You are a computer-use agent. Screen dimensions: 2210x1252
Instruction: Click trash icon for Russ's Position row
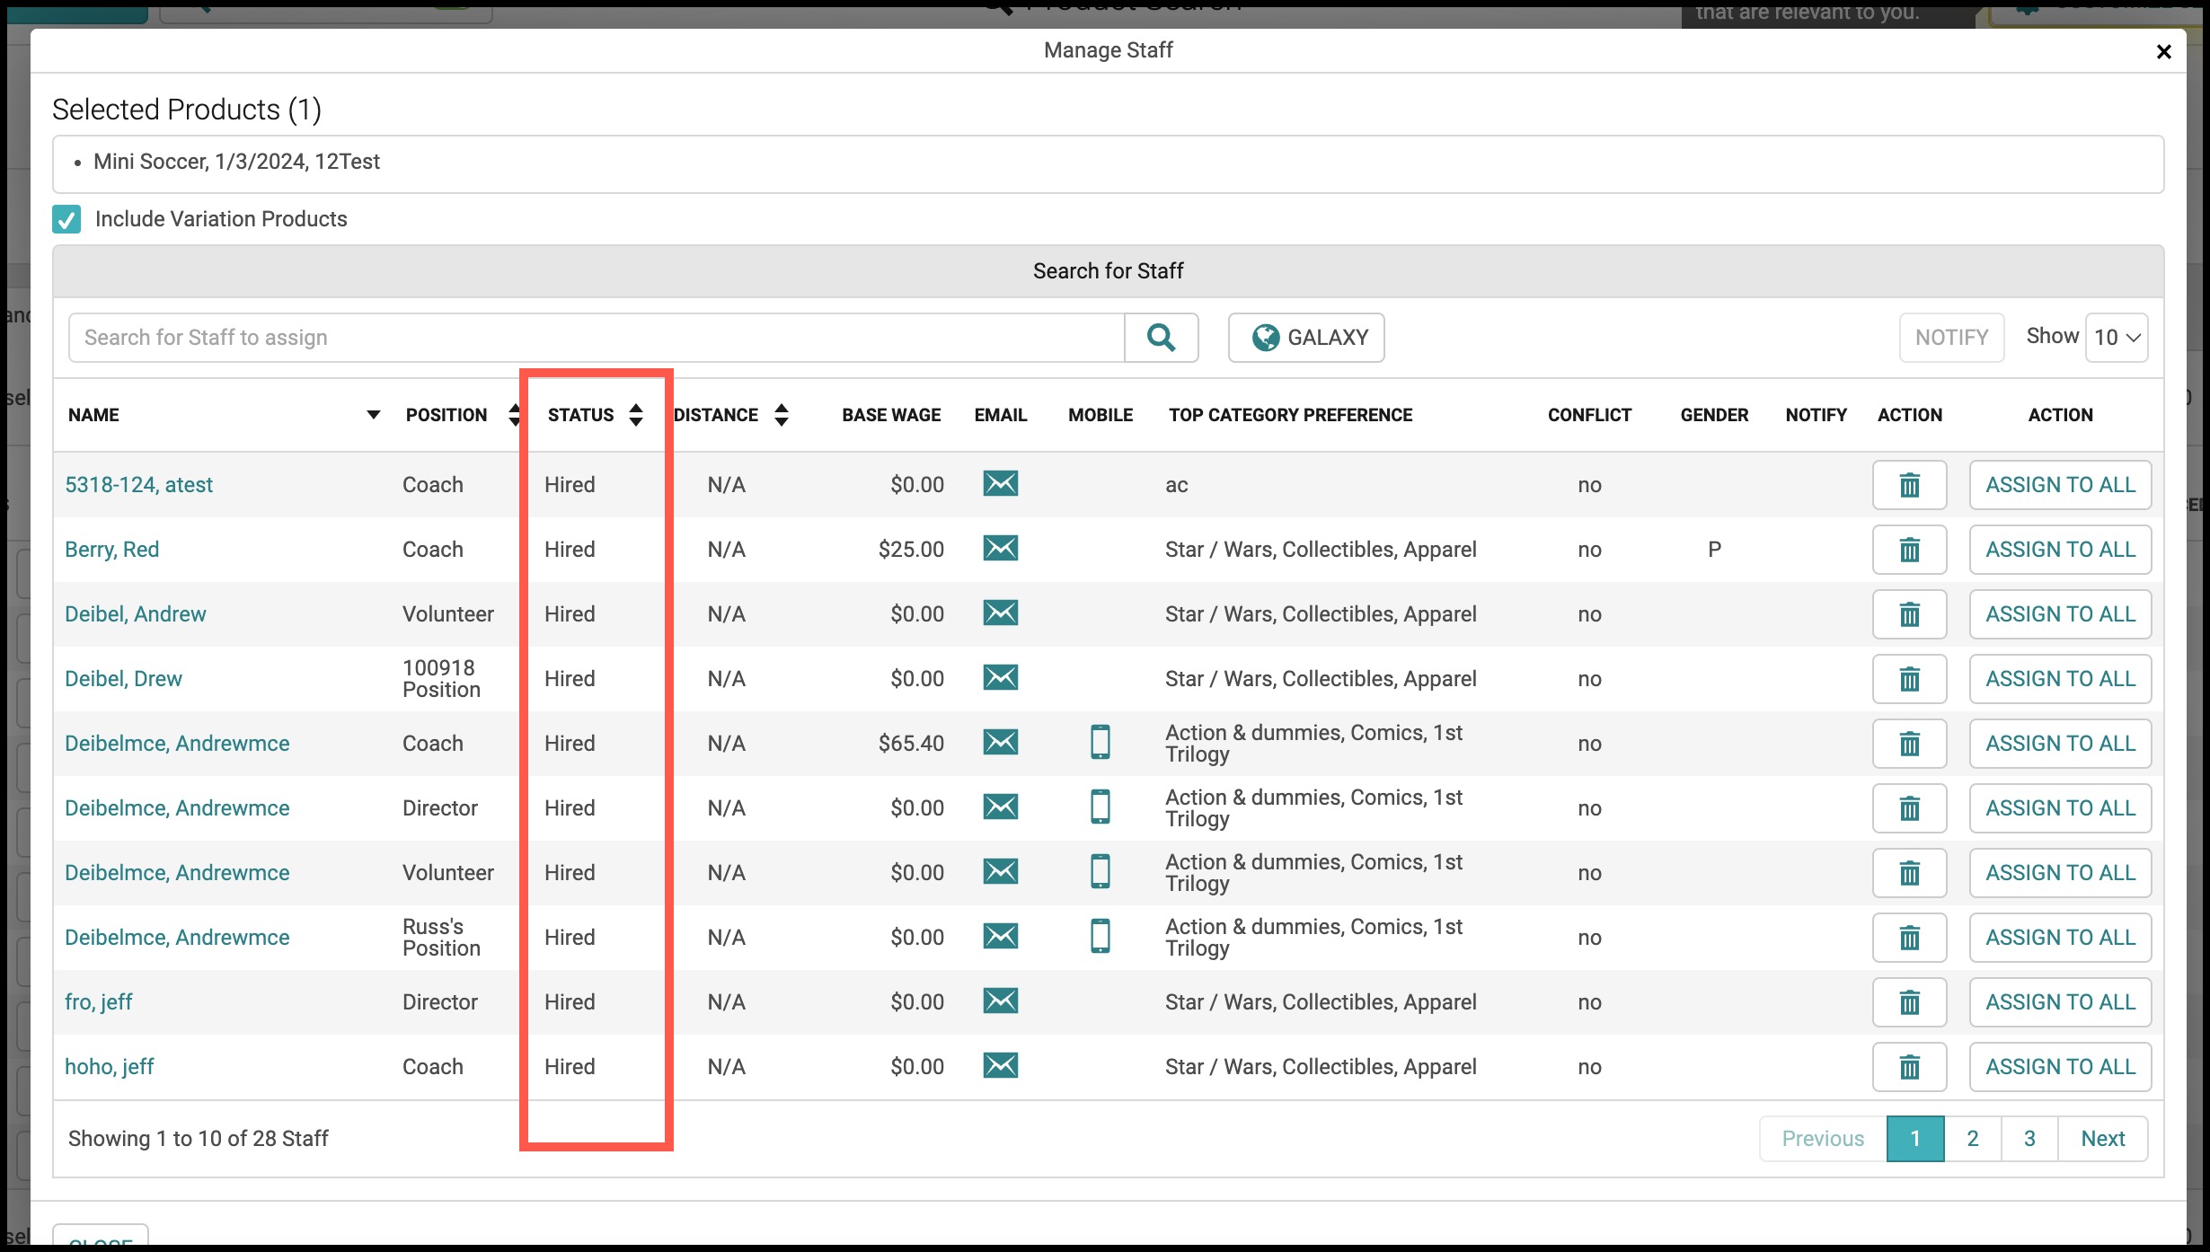(x=1909, y=938)
